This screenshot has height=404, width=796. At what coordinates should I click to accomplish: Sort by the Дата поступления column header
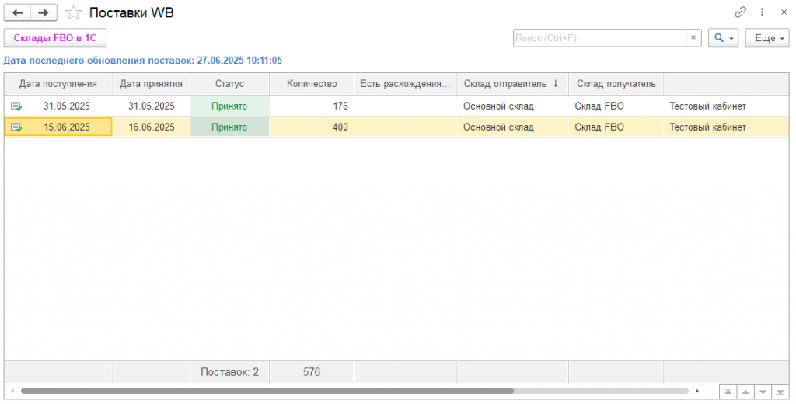point(58,84)
